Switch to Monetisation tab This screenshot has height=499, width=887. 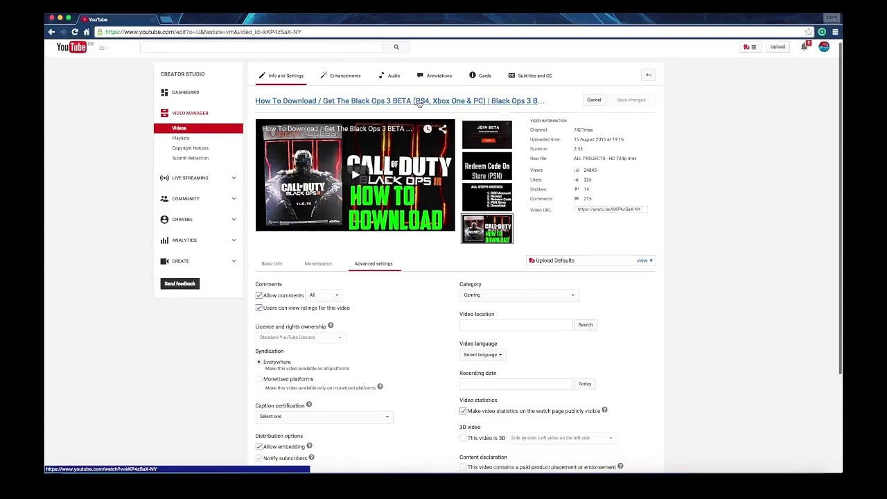point(318,264)
